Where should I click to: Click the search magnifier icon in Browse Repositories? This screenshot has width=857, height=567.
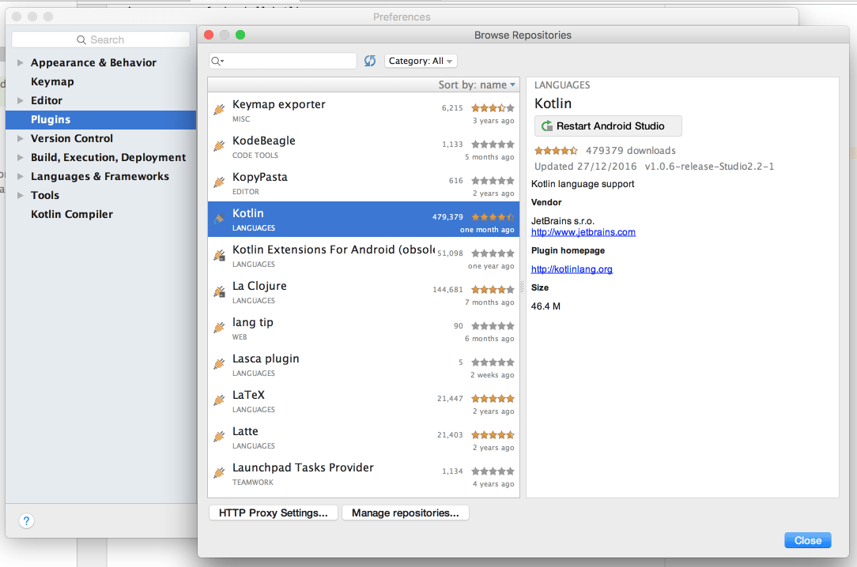click(217, 61)
